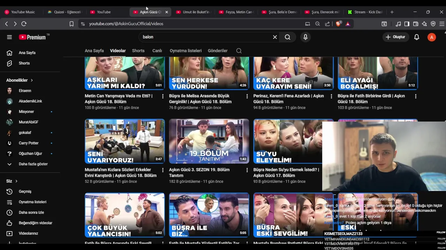
Task: Open the SENİ UYARIYORUZ video thumbnail
Action: (x=125, y=141)
